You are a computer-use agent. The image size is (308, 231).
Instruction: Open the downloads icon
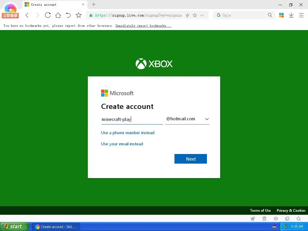click(291, 15)
